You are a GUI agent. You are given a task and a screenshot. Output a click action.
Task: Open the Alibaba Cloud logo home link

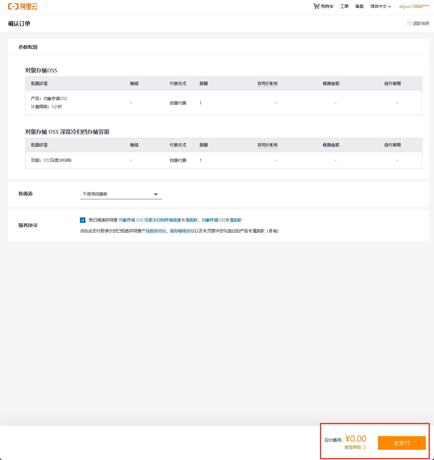(x=23, y=6)
